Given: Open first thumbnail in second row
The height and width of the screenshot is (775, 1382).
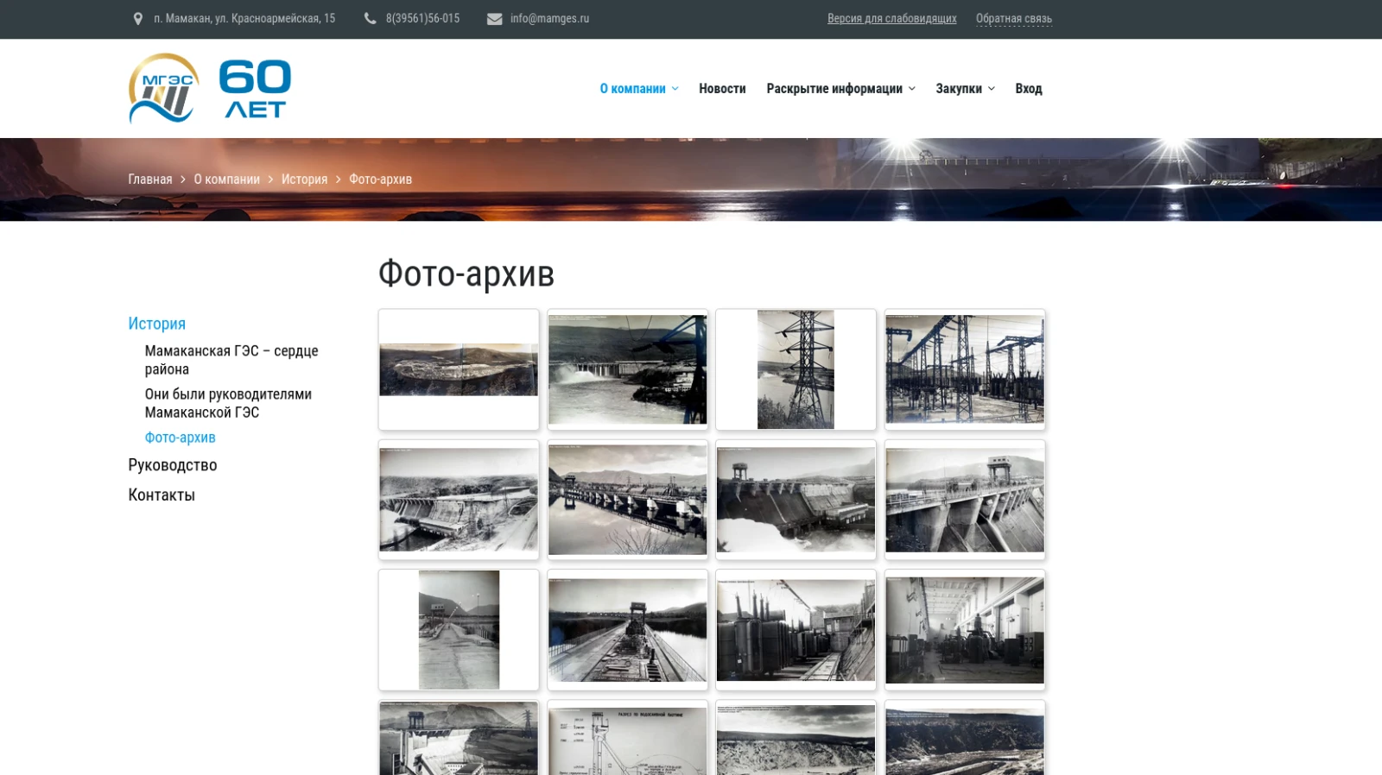Looking at the screenshot, I should click(459, 500).
